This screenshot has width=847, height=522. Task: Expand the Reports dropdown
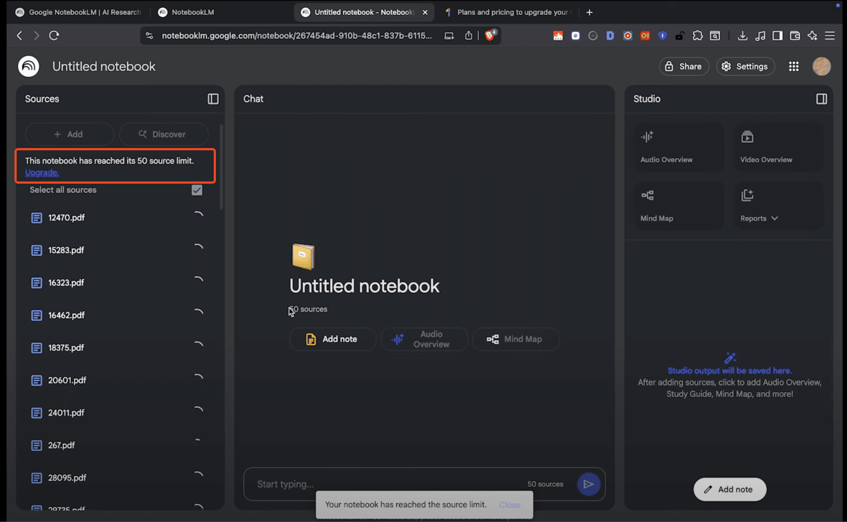point(759,218)
